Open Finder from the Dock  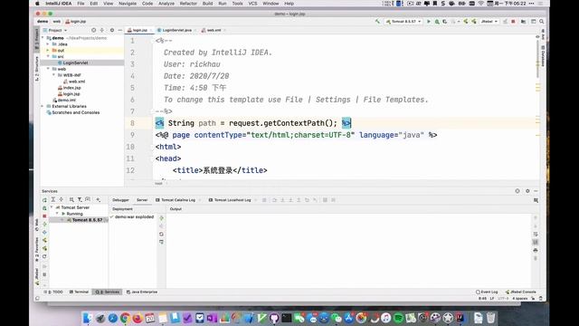click(88, 318)
